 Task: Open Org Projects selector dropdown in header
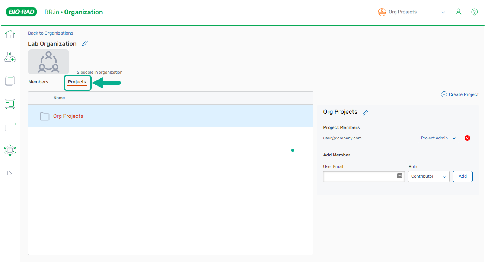tap(411, 12)
